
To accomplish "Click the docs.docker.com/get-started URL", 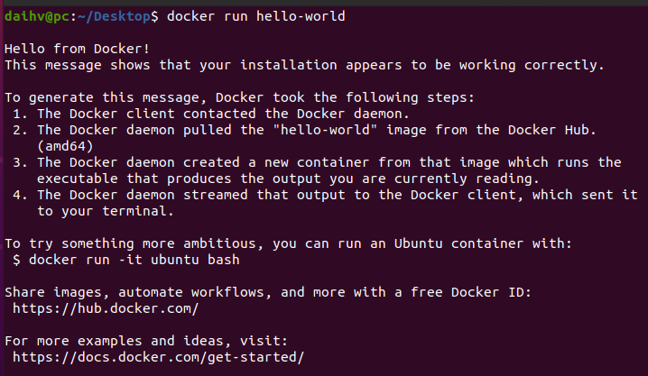I will 158,357.
